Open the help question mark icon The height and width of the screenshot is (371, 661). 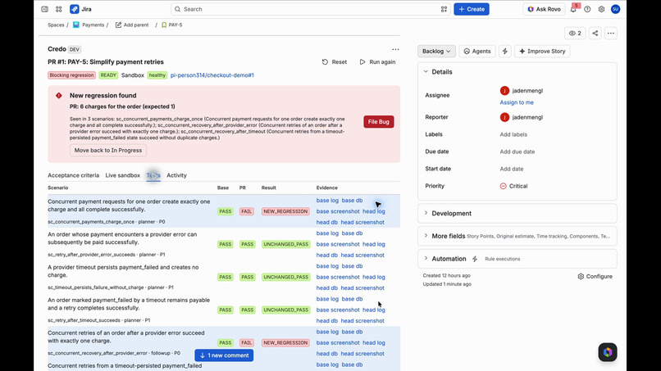[587, 9]
